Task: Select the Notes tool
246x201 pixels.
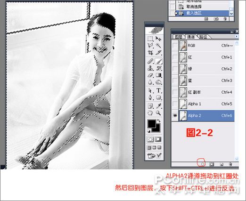Action: (150, 106)
